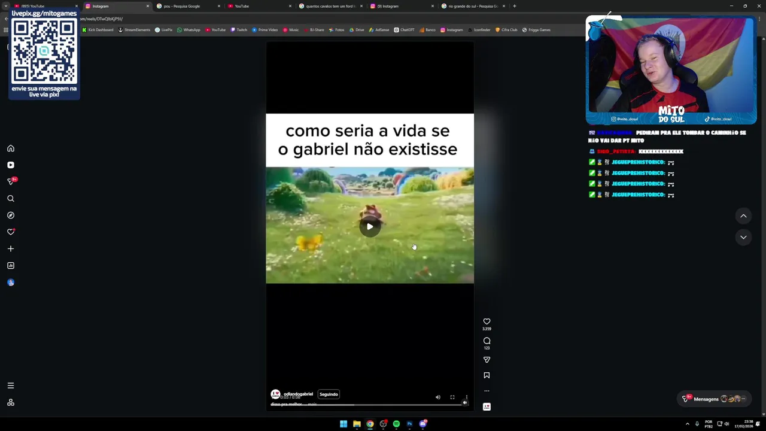Click the Seguindo button
The height and width of the screenshot is (431, 766).
(x=329, y=394)
